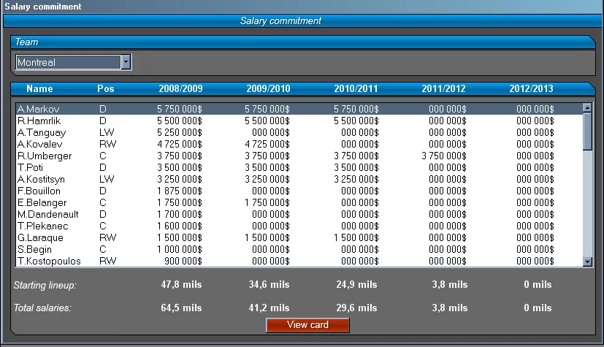Click T.Kostopoulos's 900 000$ salary cell
The width and height of the screenshot is (604, 347).
coord(183,261)
